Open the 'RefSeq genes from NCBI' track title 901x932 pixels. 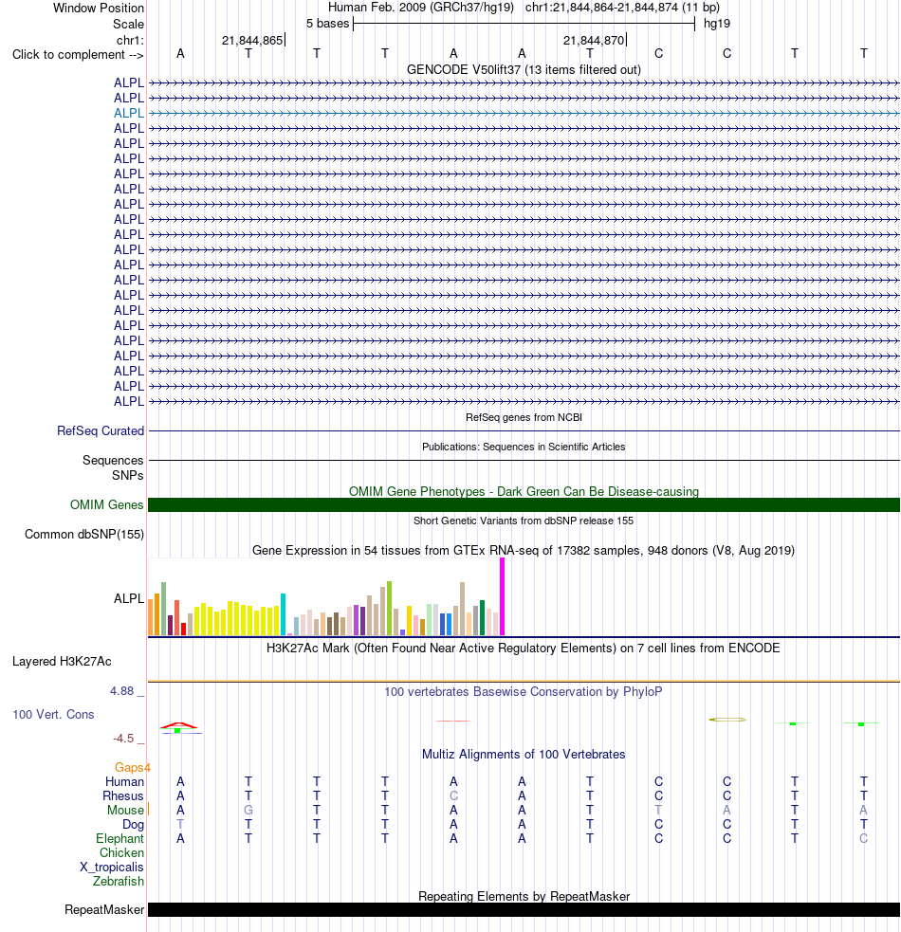point(524,417)
